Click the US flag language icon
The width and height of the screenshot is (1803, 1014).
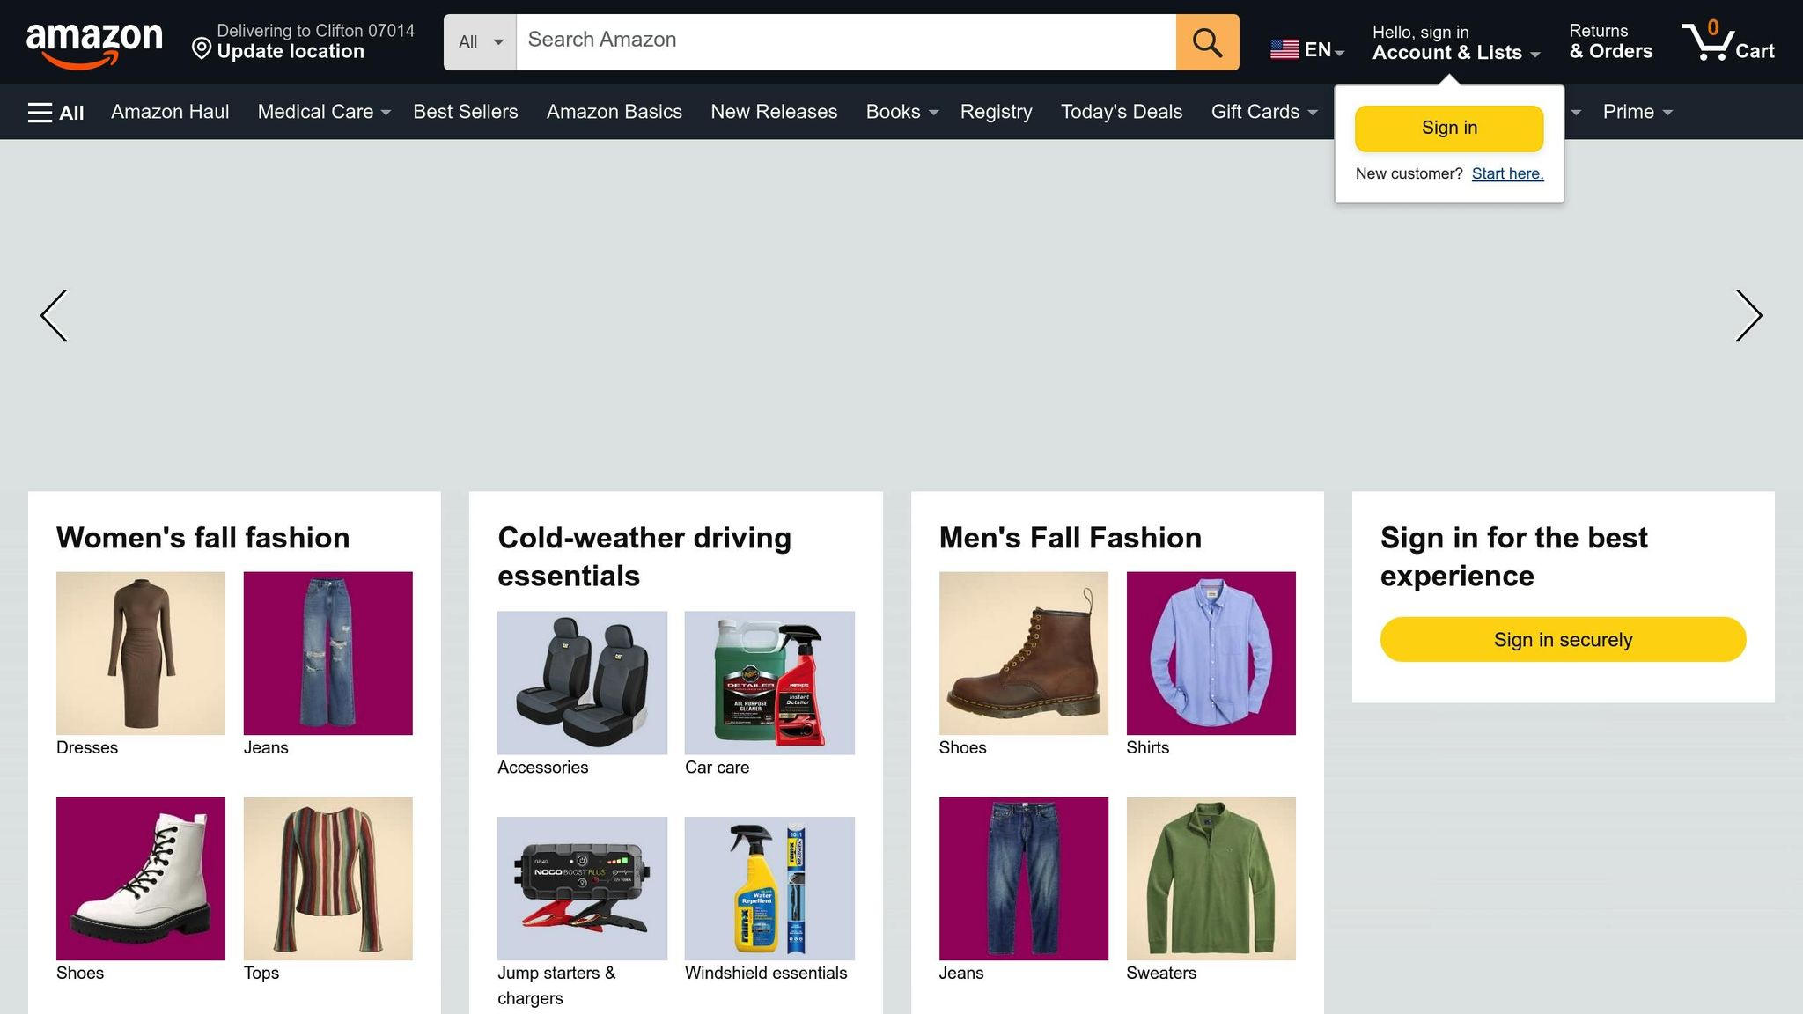point(1284,50)
